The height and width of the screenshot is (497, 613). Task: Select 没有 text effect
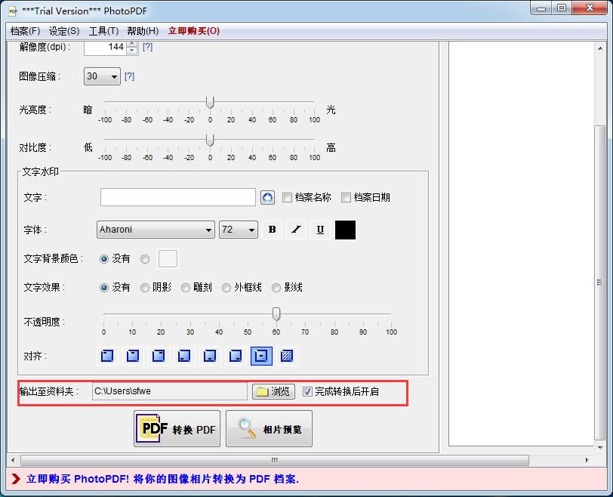coord(104,288)
